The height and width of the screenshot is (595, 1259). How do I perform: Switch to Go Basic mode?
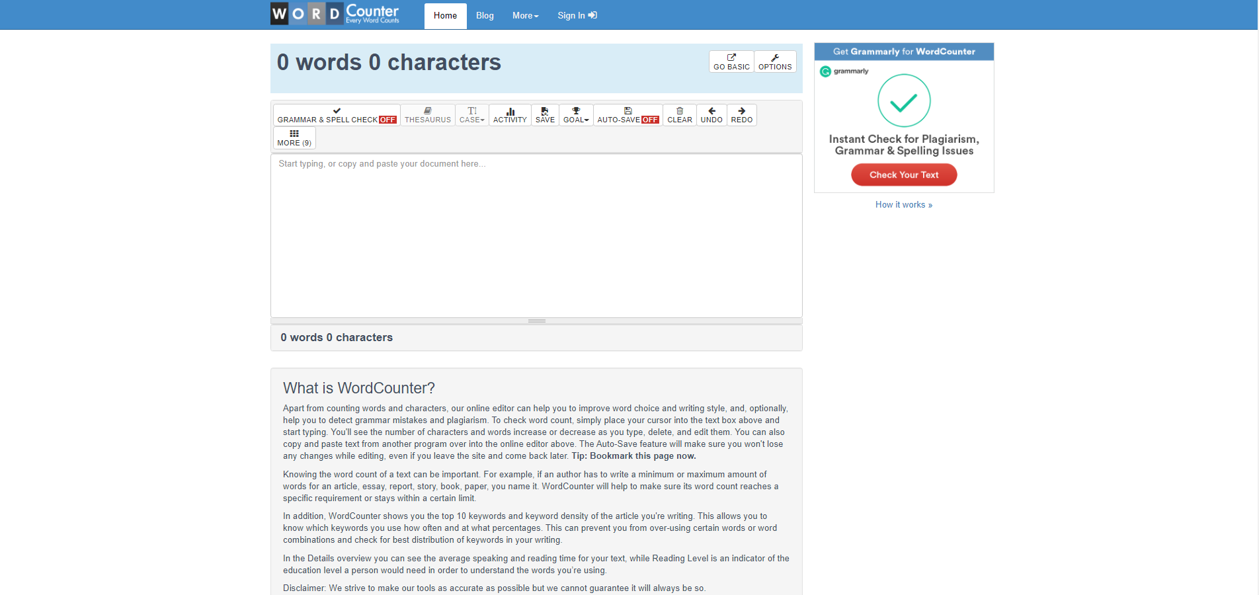(731, 61)
